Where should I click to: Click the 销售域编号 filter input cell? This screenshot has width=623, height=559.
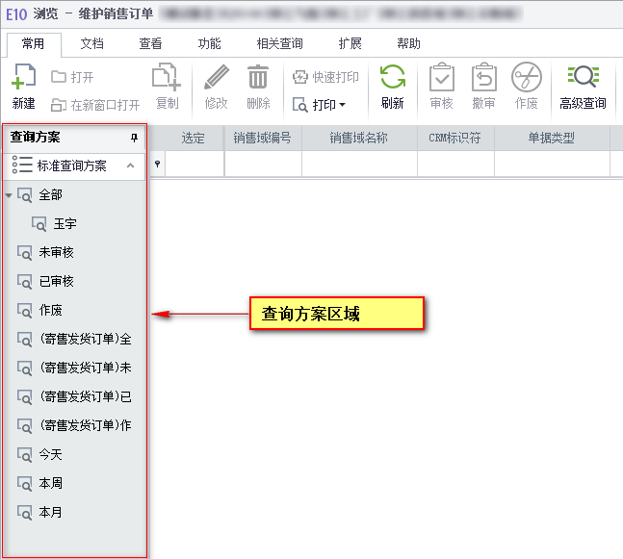(263, 165)
